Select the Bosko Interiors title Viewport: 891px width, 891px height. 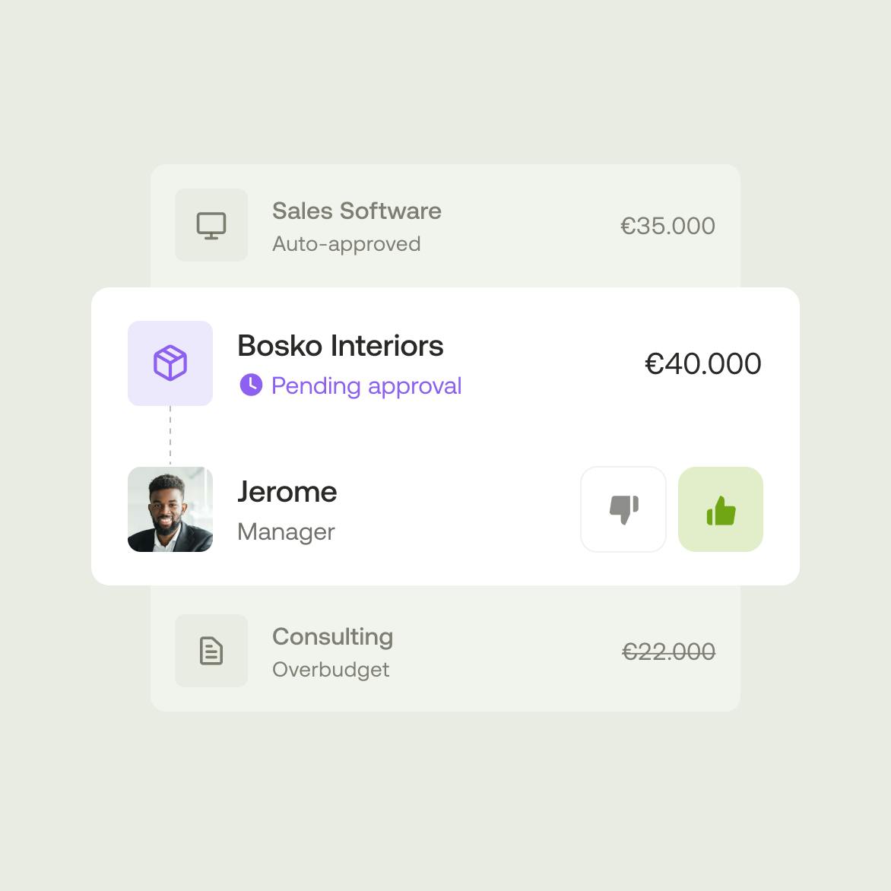tap(341, 346)
